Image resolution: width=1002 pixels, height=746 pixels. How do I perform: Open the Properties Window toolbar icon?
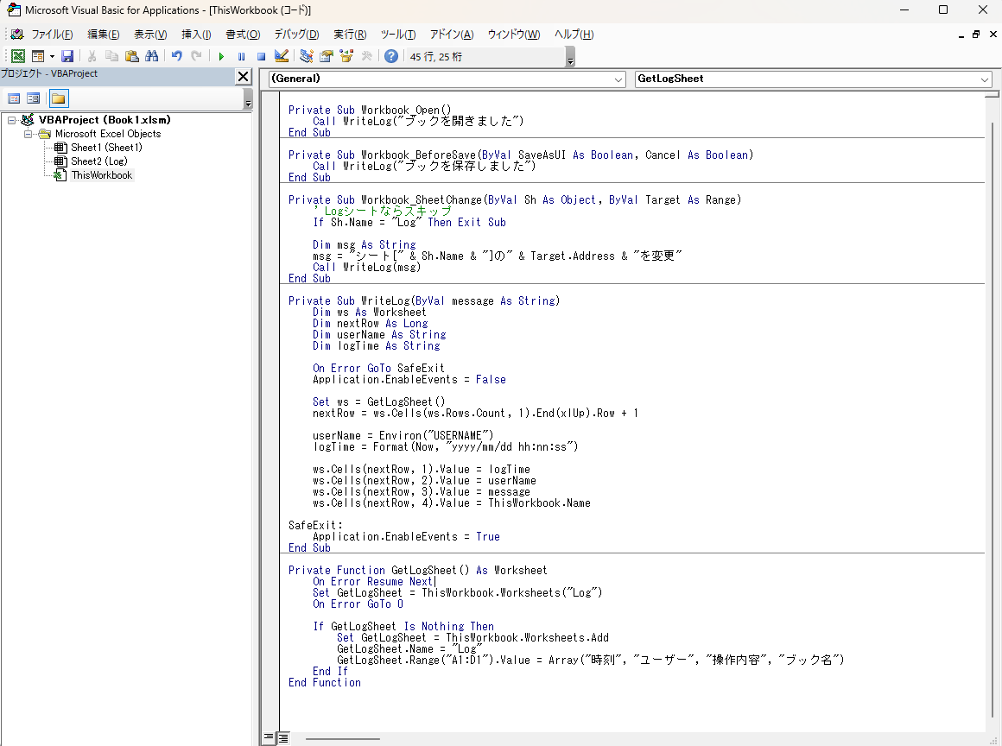327,56
